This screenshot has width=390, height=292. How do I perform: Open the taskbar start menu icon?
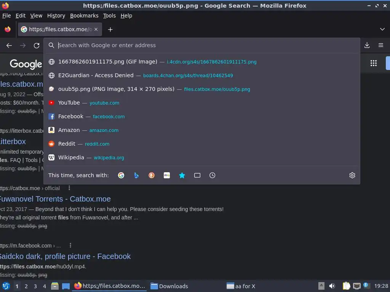point(6,286)
